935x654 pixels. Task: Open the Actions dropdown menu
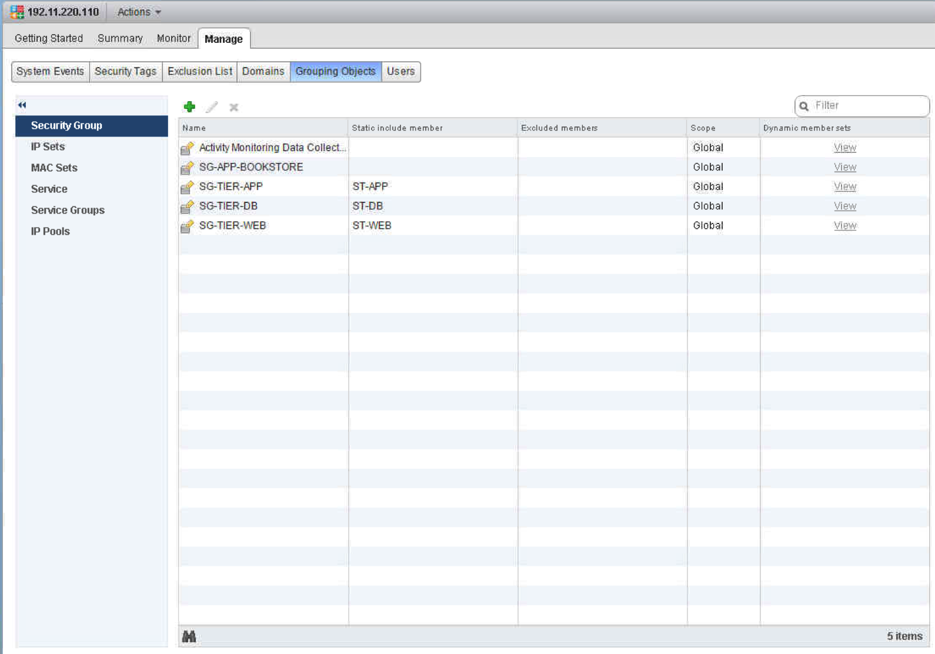click(x=139, y=12)
